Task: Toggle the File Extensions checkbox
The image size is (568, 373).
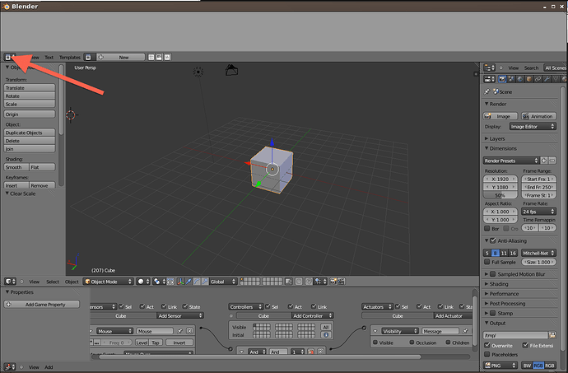Action: point(525,345)
